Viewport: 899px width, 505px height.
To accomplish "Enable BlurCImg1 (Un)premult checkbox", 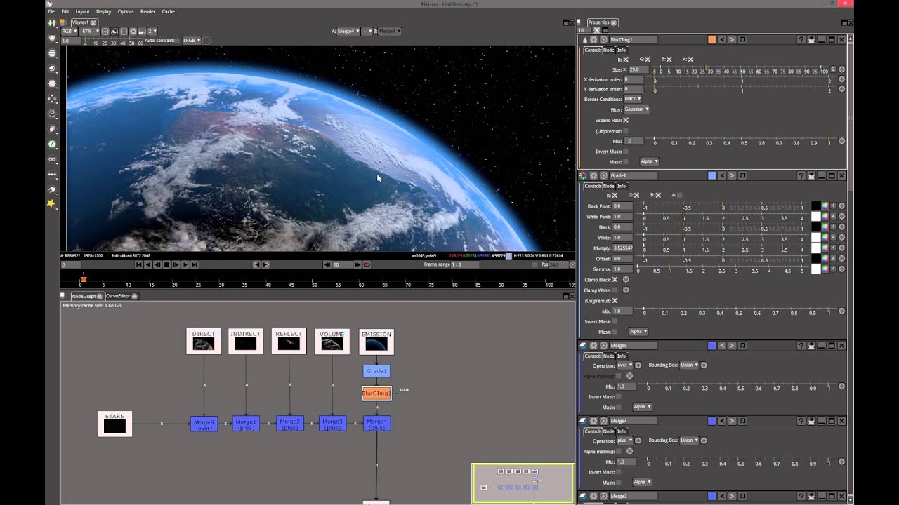I will tap(626, 131).
